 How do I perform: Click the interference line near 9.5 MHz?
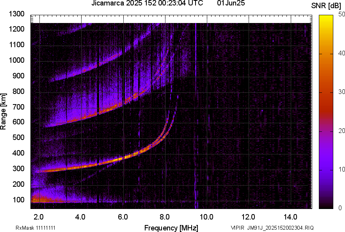[196, 116]
